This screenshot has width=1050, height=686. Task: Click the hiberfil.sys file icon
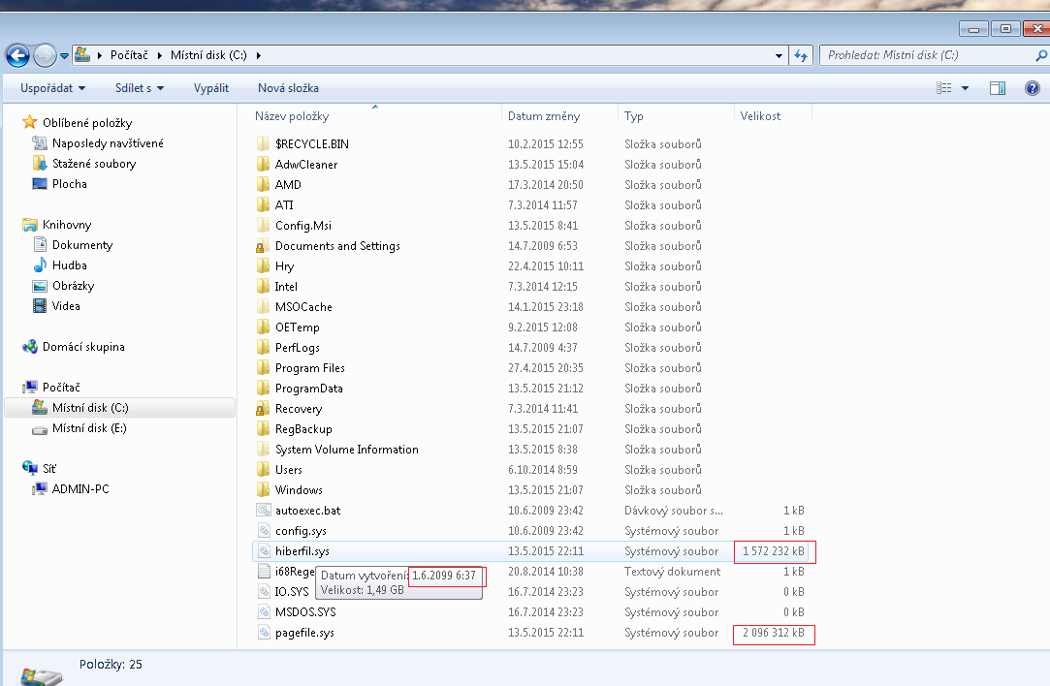[x=264, y=550]
